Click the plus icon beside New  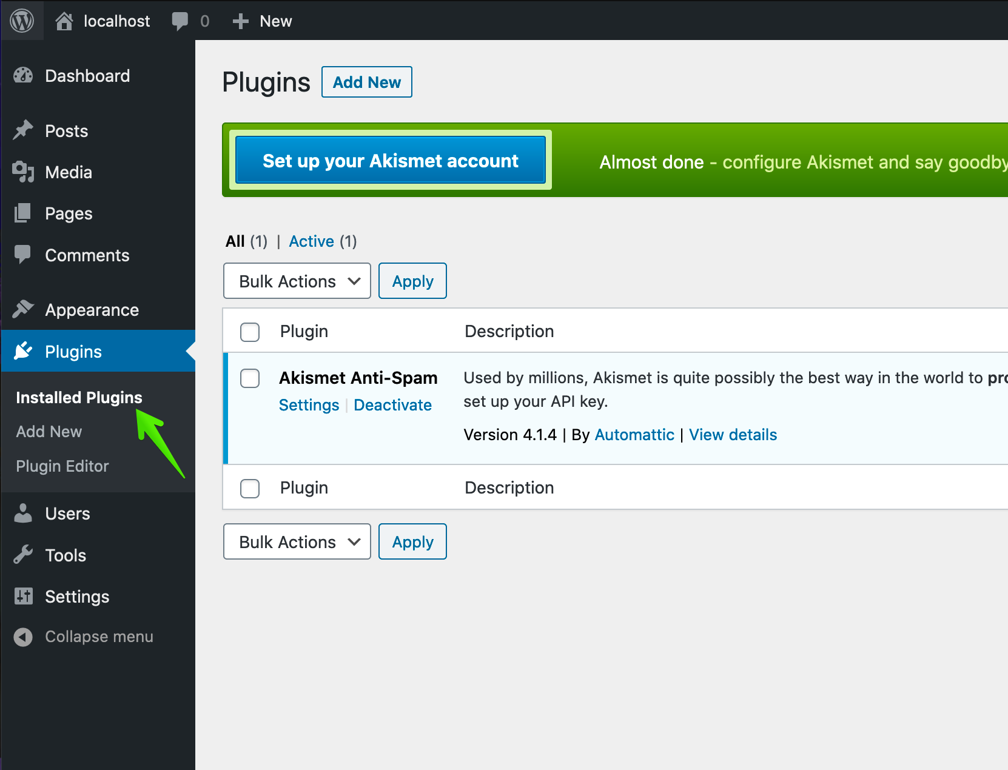tap(241, 21)
